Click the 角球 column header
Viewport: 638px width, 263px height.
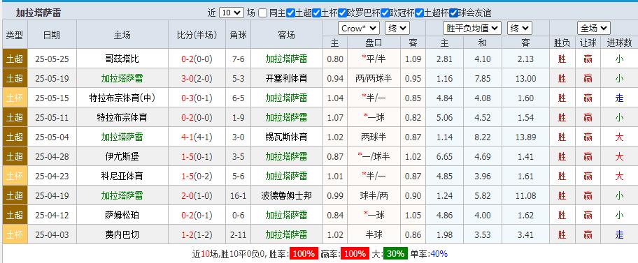click(239, 35)
